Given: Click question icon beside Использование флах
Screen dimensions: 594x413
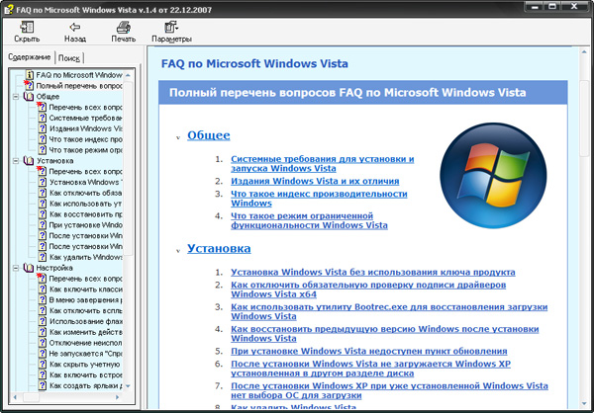Looking at the screenshot, I should point(43,321).
